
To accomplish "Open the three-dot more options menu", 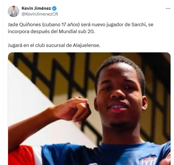I will pos(168,9).
